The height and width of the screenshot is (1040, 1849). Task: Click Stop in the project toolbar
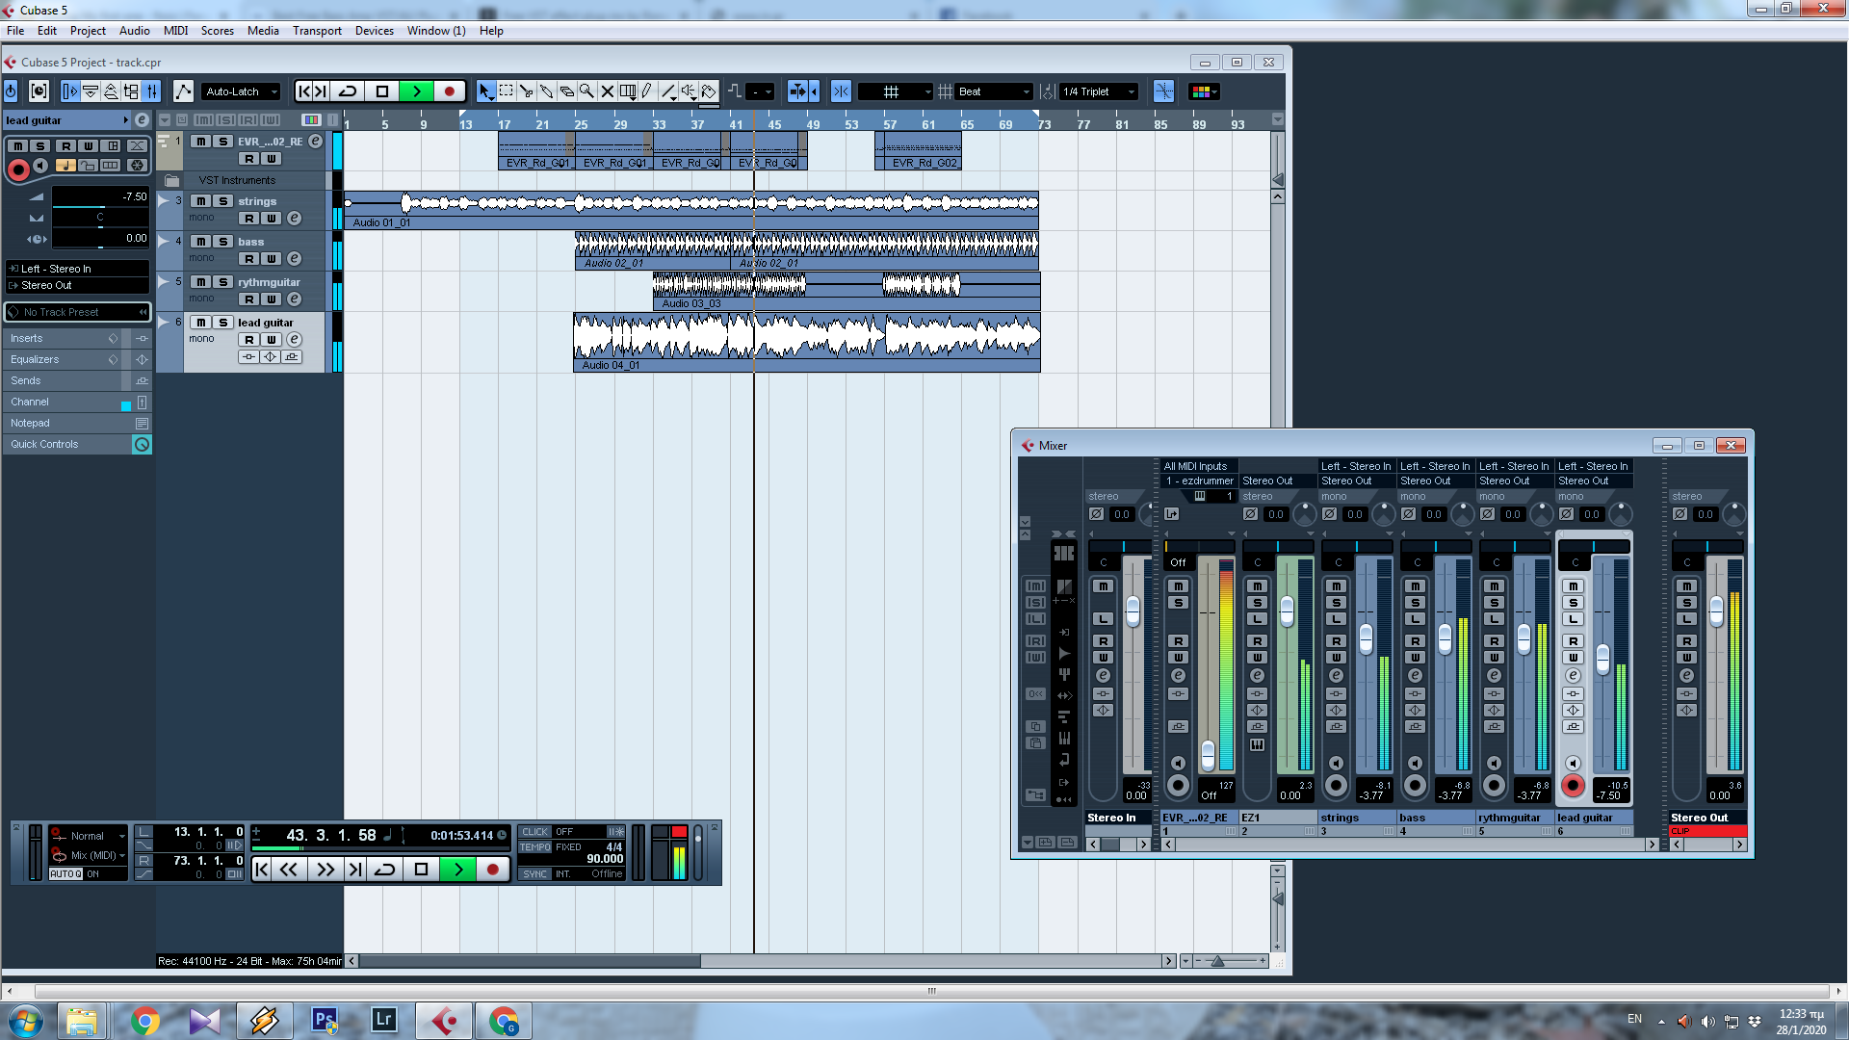382,91
